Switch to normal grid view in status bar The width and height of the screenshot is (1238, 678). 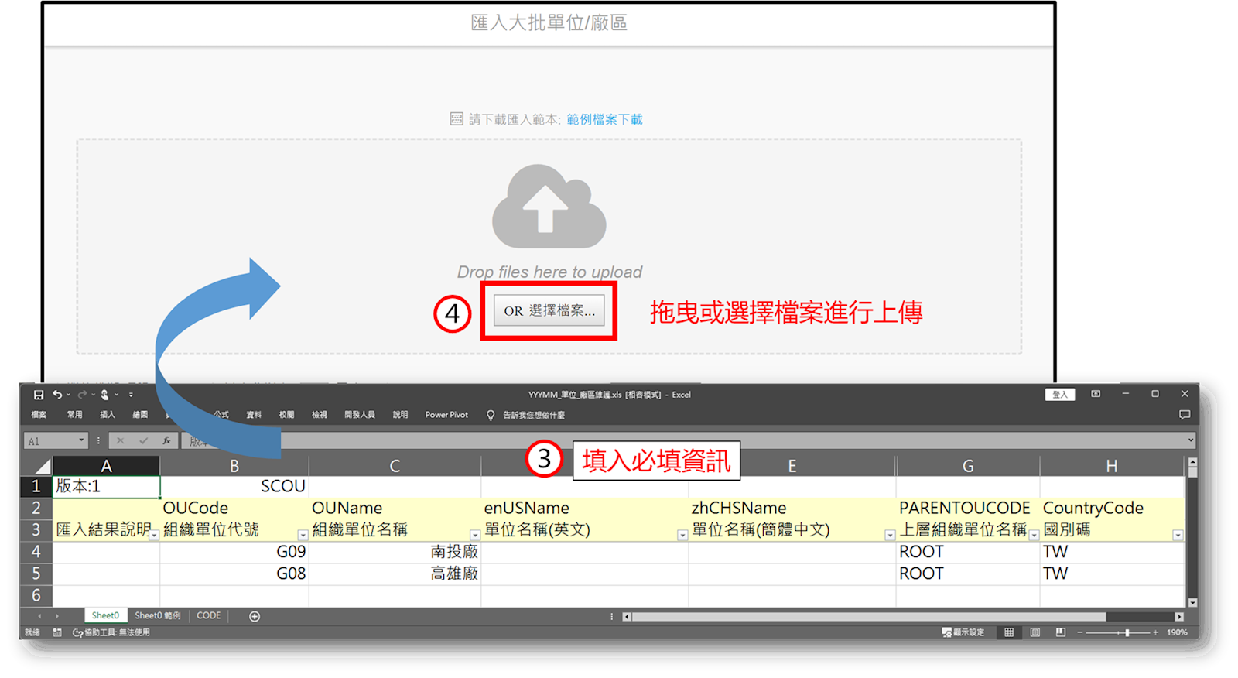coord(1009,632)
